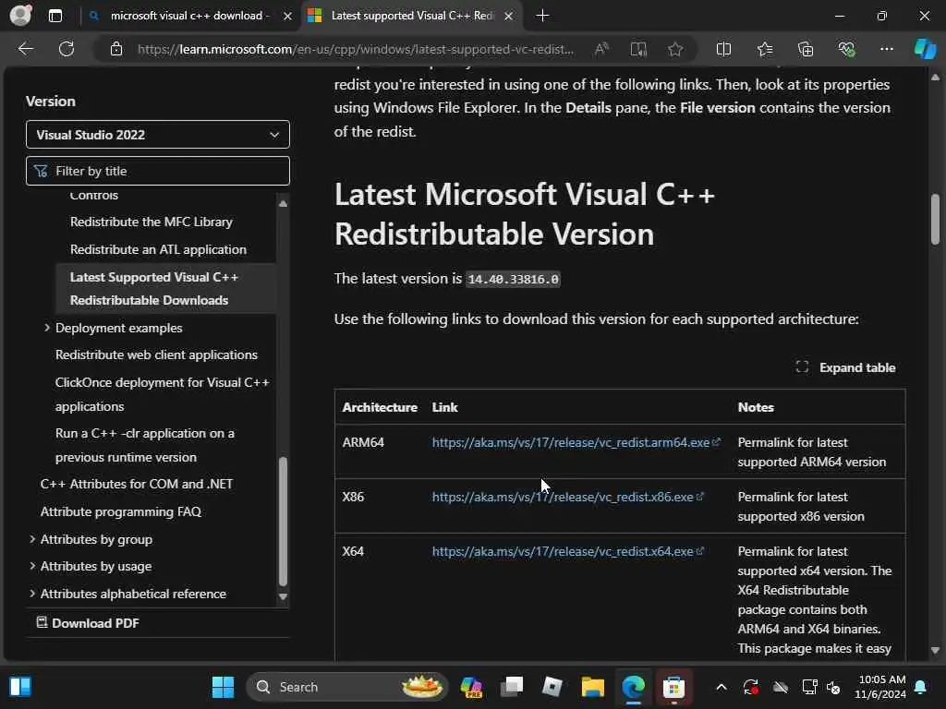Open a new tab with plus icon

pos(542,16)
